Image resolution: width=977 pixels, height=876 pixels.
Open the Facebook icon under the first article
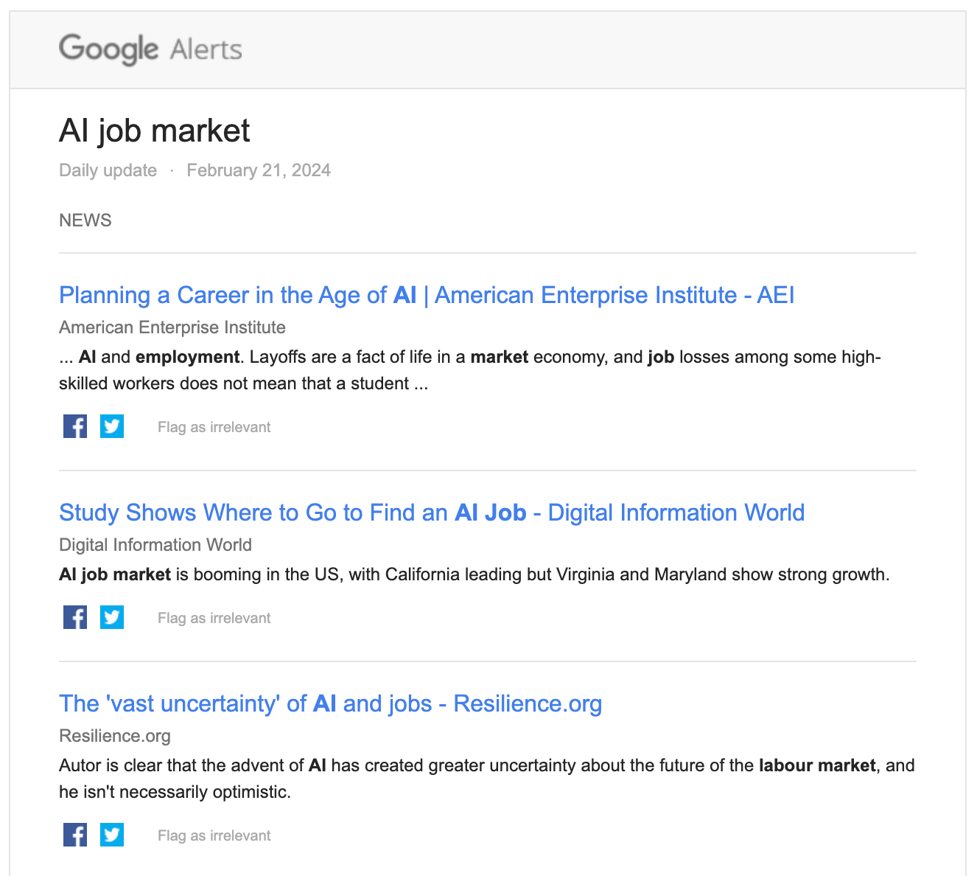coord(74,426)
